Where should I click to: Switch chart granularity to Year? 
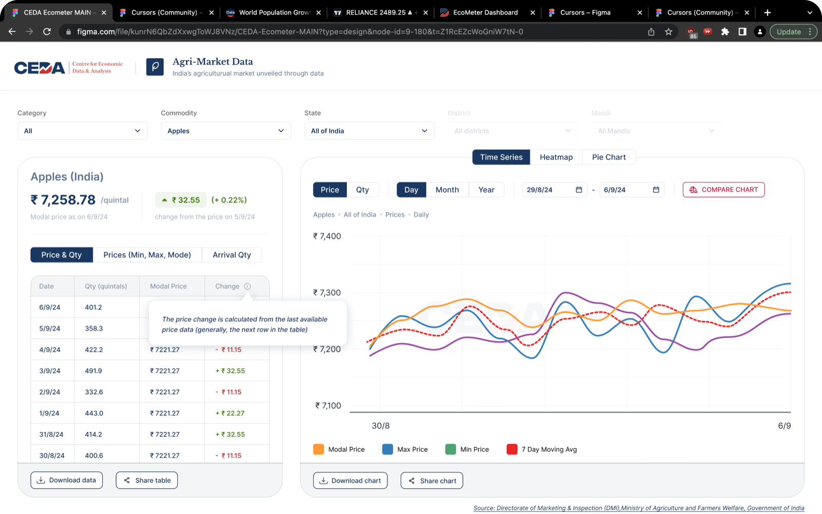(487, 189)
